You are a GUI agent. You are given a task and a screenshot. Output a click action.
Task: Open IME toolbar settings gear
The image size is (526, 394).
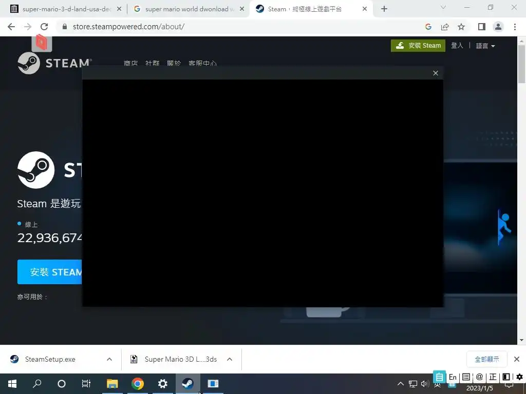point(520,377)
